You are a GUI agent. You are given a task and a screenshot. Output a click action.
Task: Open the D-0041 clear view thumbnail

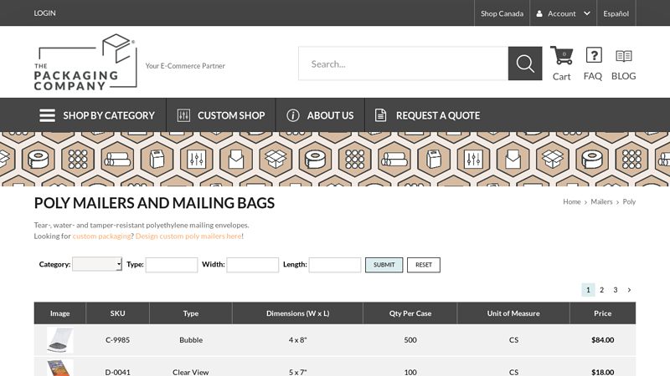click(x=59, y=368)
